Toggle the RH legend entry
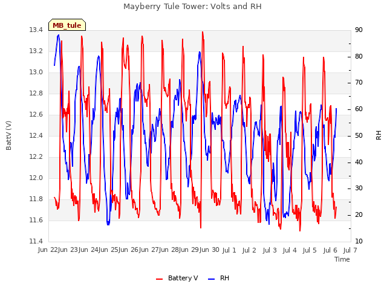The width and height of the screenshot is (387, 290). 219,278
